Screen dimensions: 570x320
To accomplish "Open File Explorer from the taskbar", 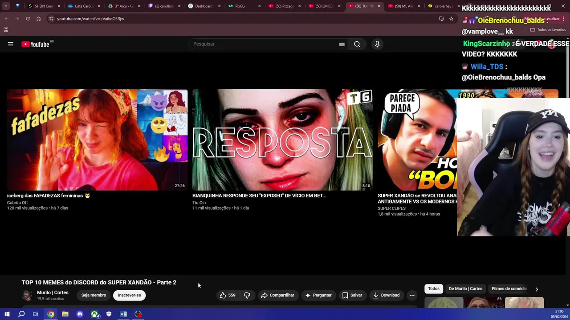I will click(65, 314).
